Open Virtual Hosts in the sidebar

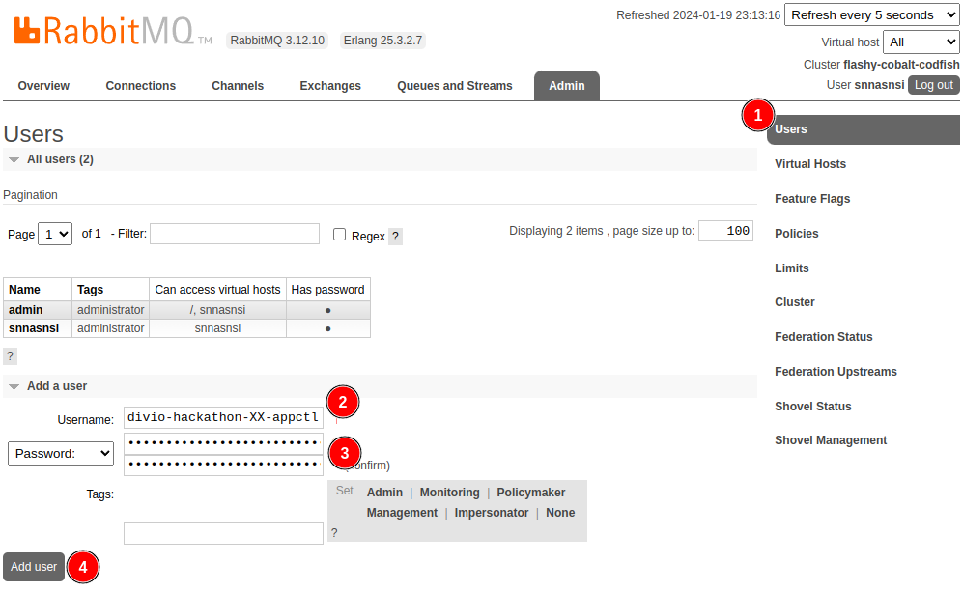coord(809,163)
